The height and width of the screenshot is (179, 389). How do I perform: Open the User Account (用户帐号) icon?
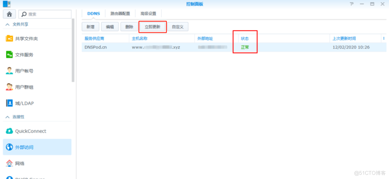click(x=9, y=71)
